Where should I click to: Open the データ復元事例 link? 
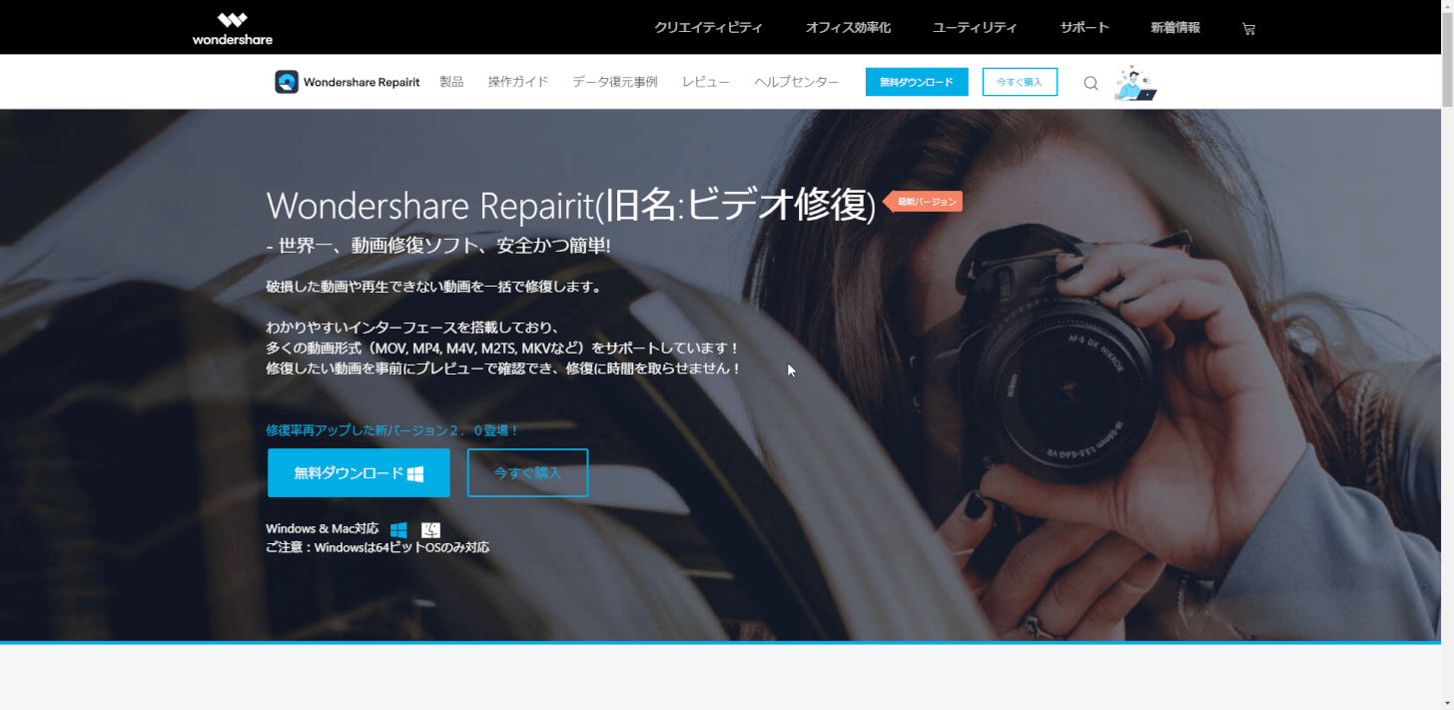[x=615, y=82]
